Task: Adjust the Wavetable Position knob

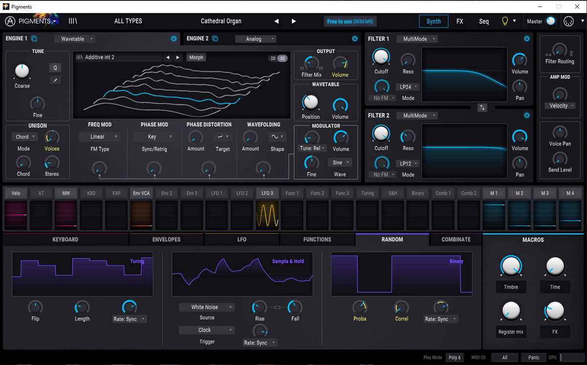Action: click(x=311, y=102)
